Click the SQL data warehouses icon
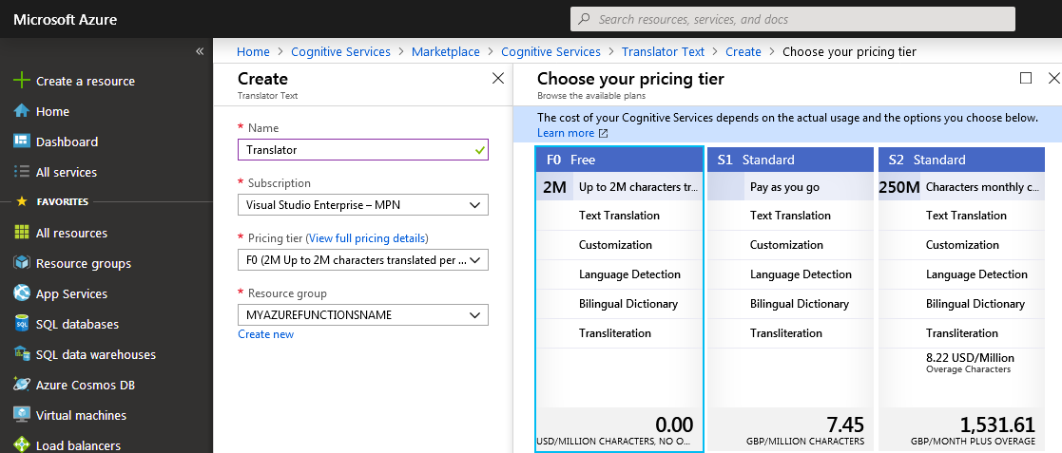 click(22, 354)
